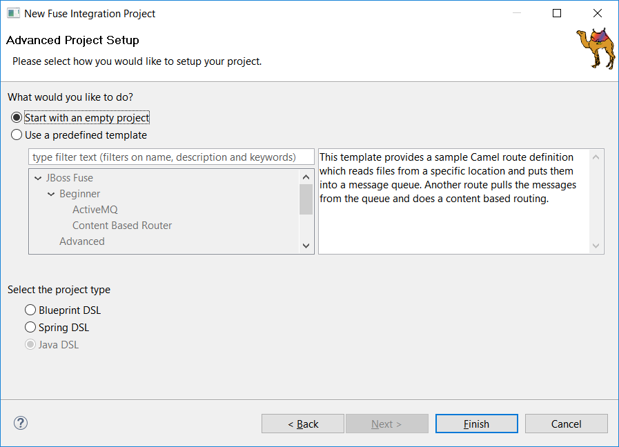Select the Blueprint DSL project type
Screen dimensions: 619x447
click(30, 310)
